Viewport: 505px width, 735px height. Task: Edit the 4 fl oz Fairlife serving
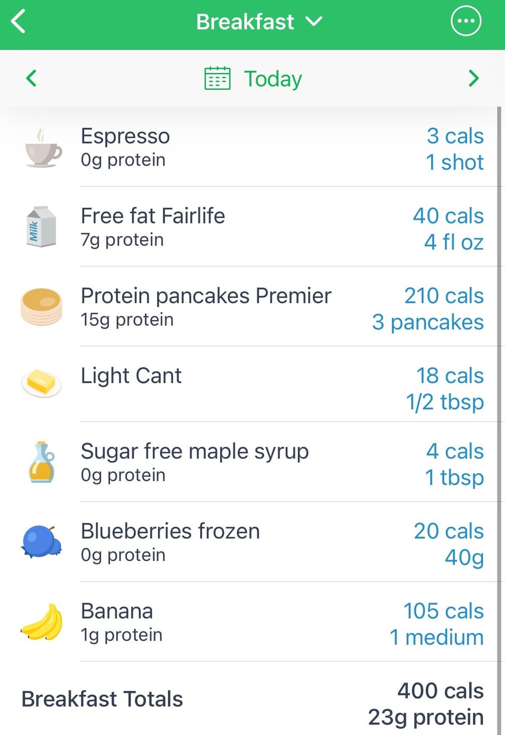click(453, 242)
